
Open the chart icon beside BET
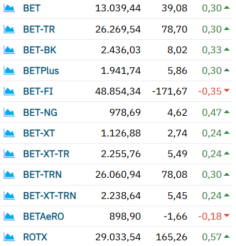9,8
